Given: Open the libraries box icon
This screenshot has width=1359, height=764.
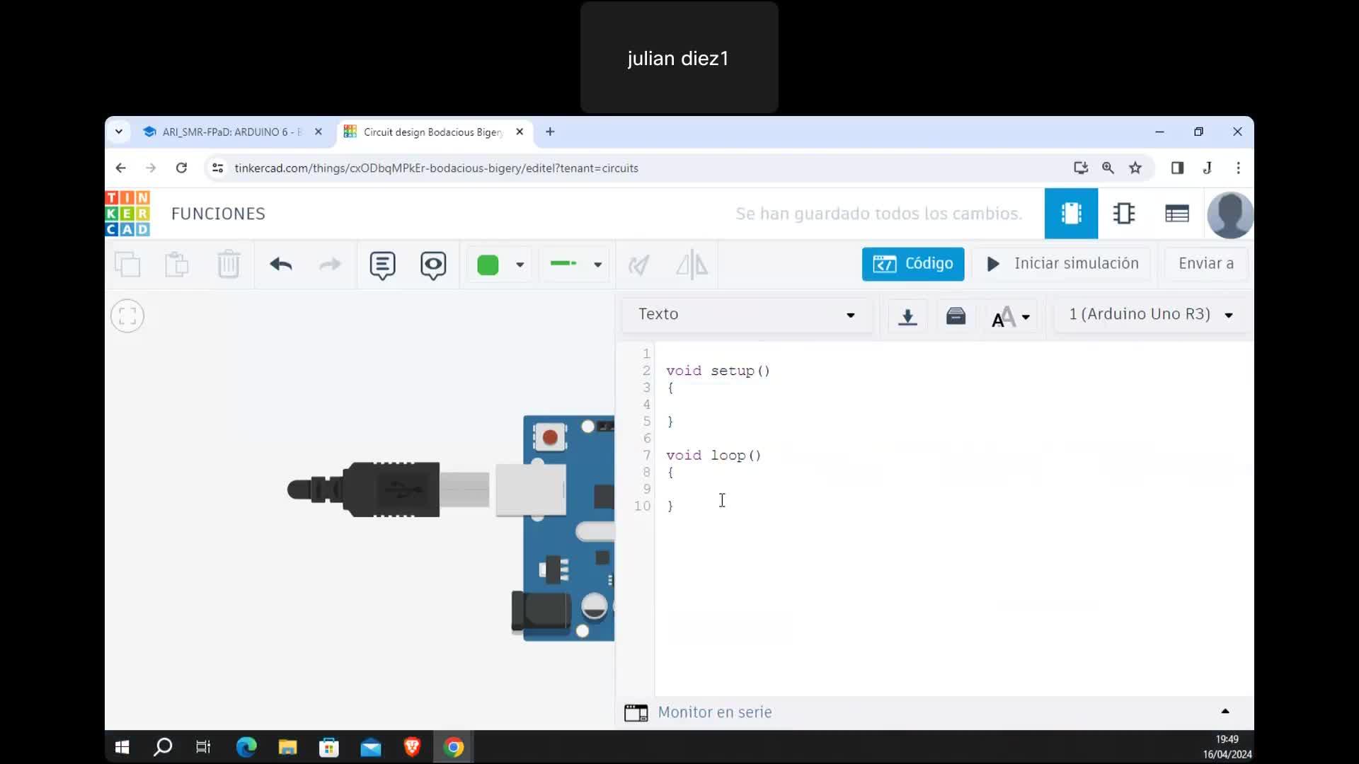Looking at the screenshot, I should point(956,316).
